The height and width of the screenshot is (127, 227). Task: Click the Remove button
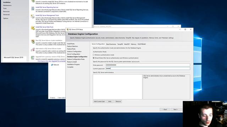tap(118, 102)
